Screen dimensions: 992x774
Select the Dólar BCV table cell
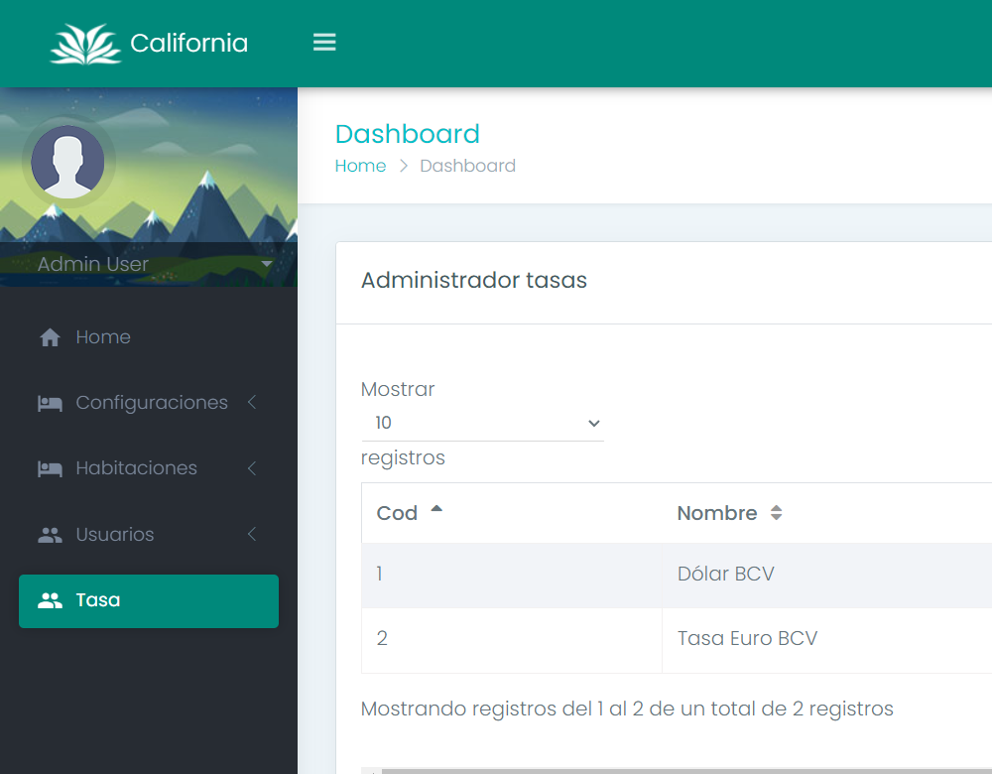827,575
